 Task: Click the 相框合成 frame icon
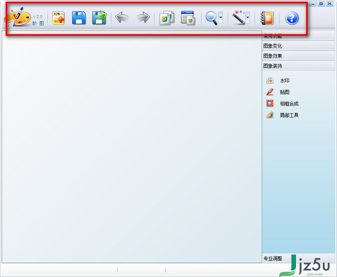point(270,103)
